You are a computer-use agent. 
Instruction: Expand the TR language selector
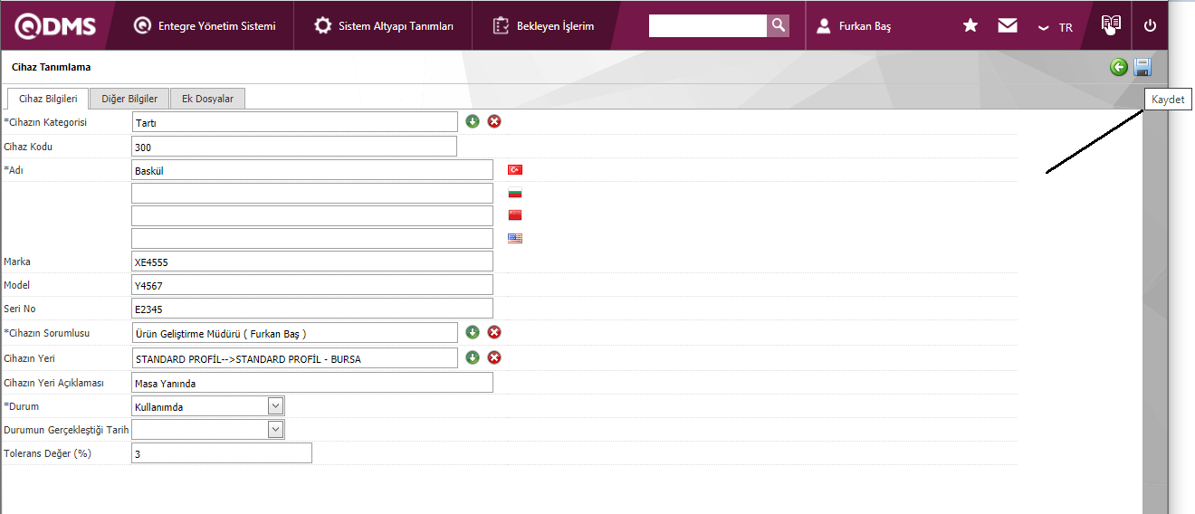1056,27
